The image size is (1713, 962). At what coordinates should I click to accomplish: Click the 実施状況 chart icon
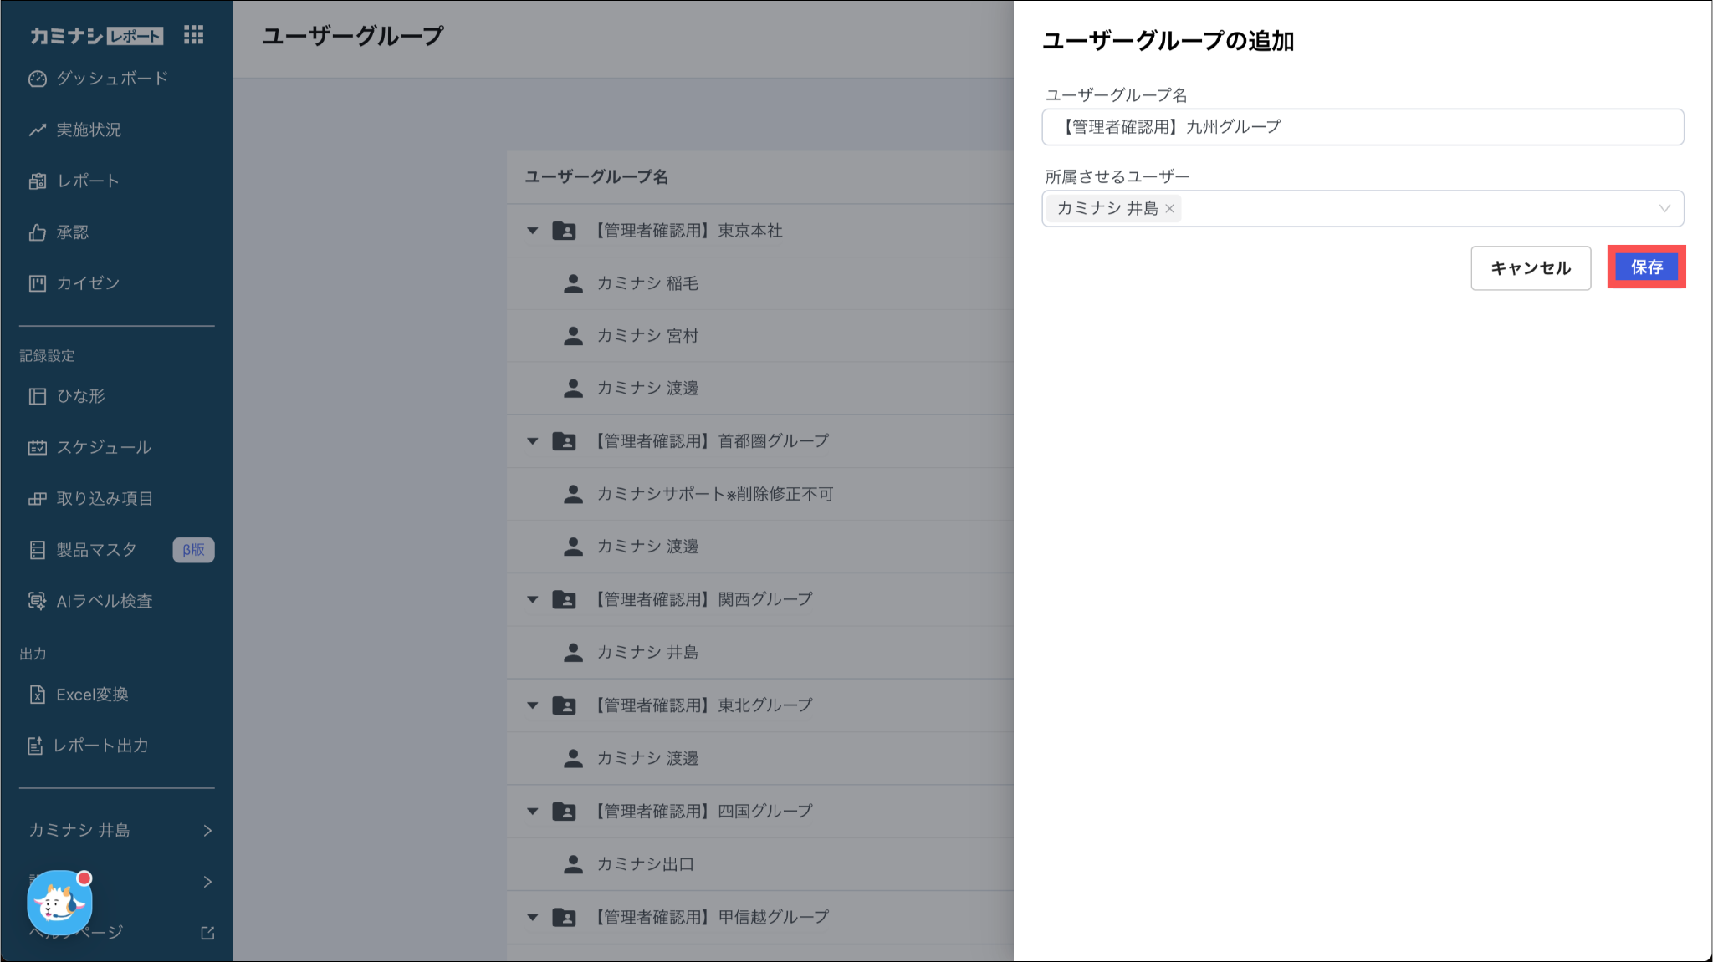(38, 130)
